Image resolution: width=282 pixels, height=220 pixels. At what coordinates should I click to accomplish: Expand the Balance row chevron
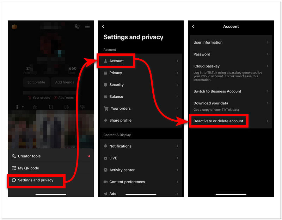click(177, 97)
